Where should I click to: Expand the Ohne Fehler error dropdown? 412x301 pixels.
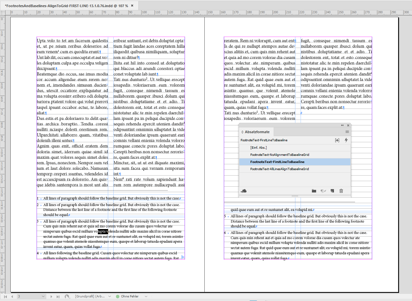point(145,296)
